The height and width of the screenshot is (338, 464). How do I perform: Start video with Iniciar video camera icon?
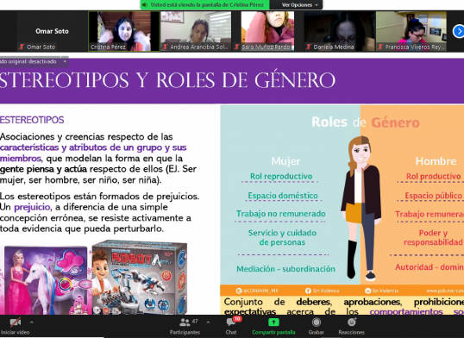pos(15,322)
